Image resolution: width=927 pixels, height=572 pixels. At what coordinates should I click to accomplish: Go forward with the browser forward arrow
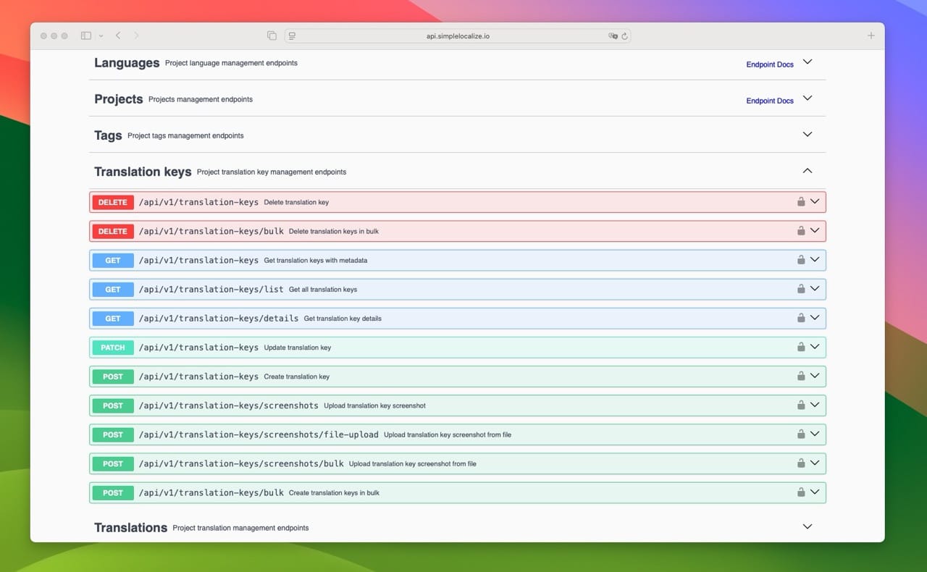[x=136, y=35]
